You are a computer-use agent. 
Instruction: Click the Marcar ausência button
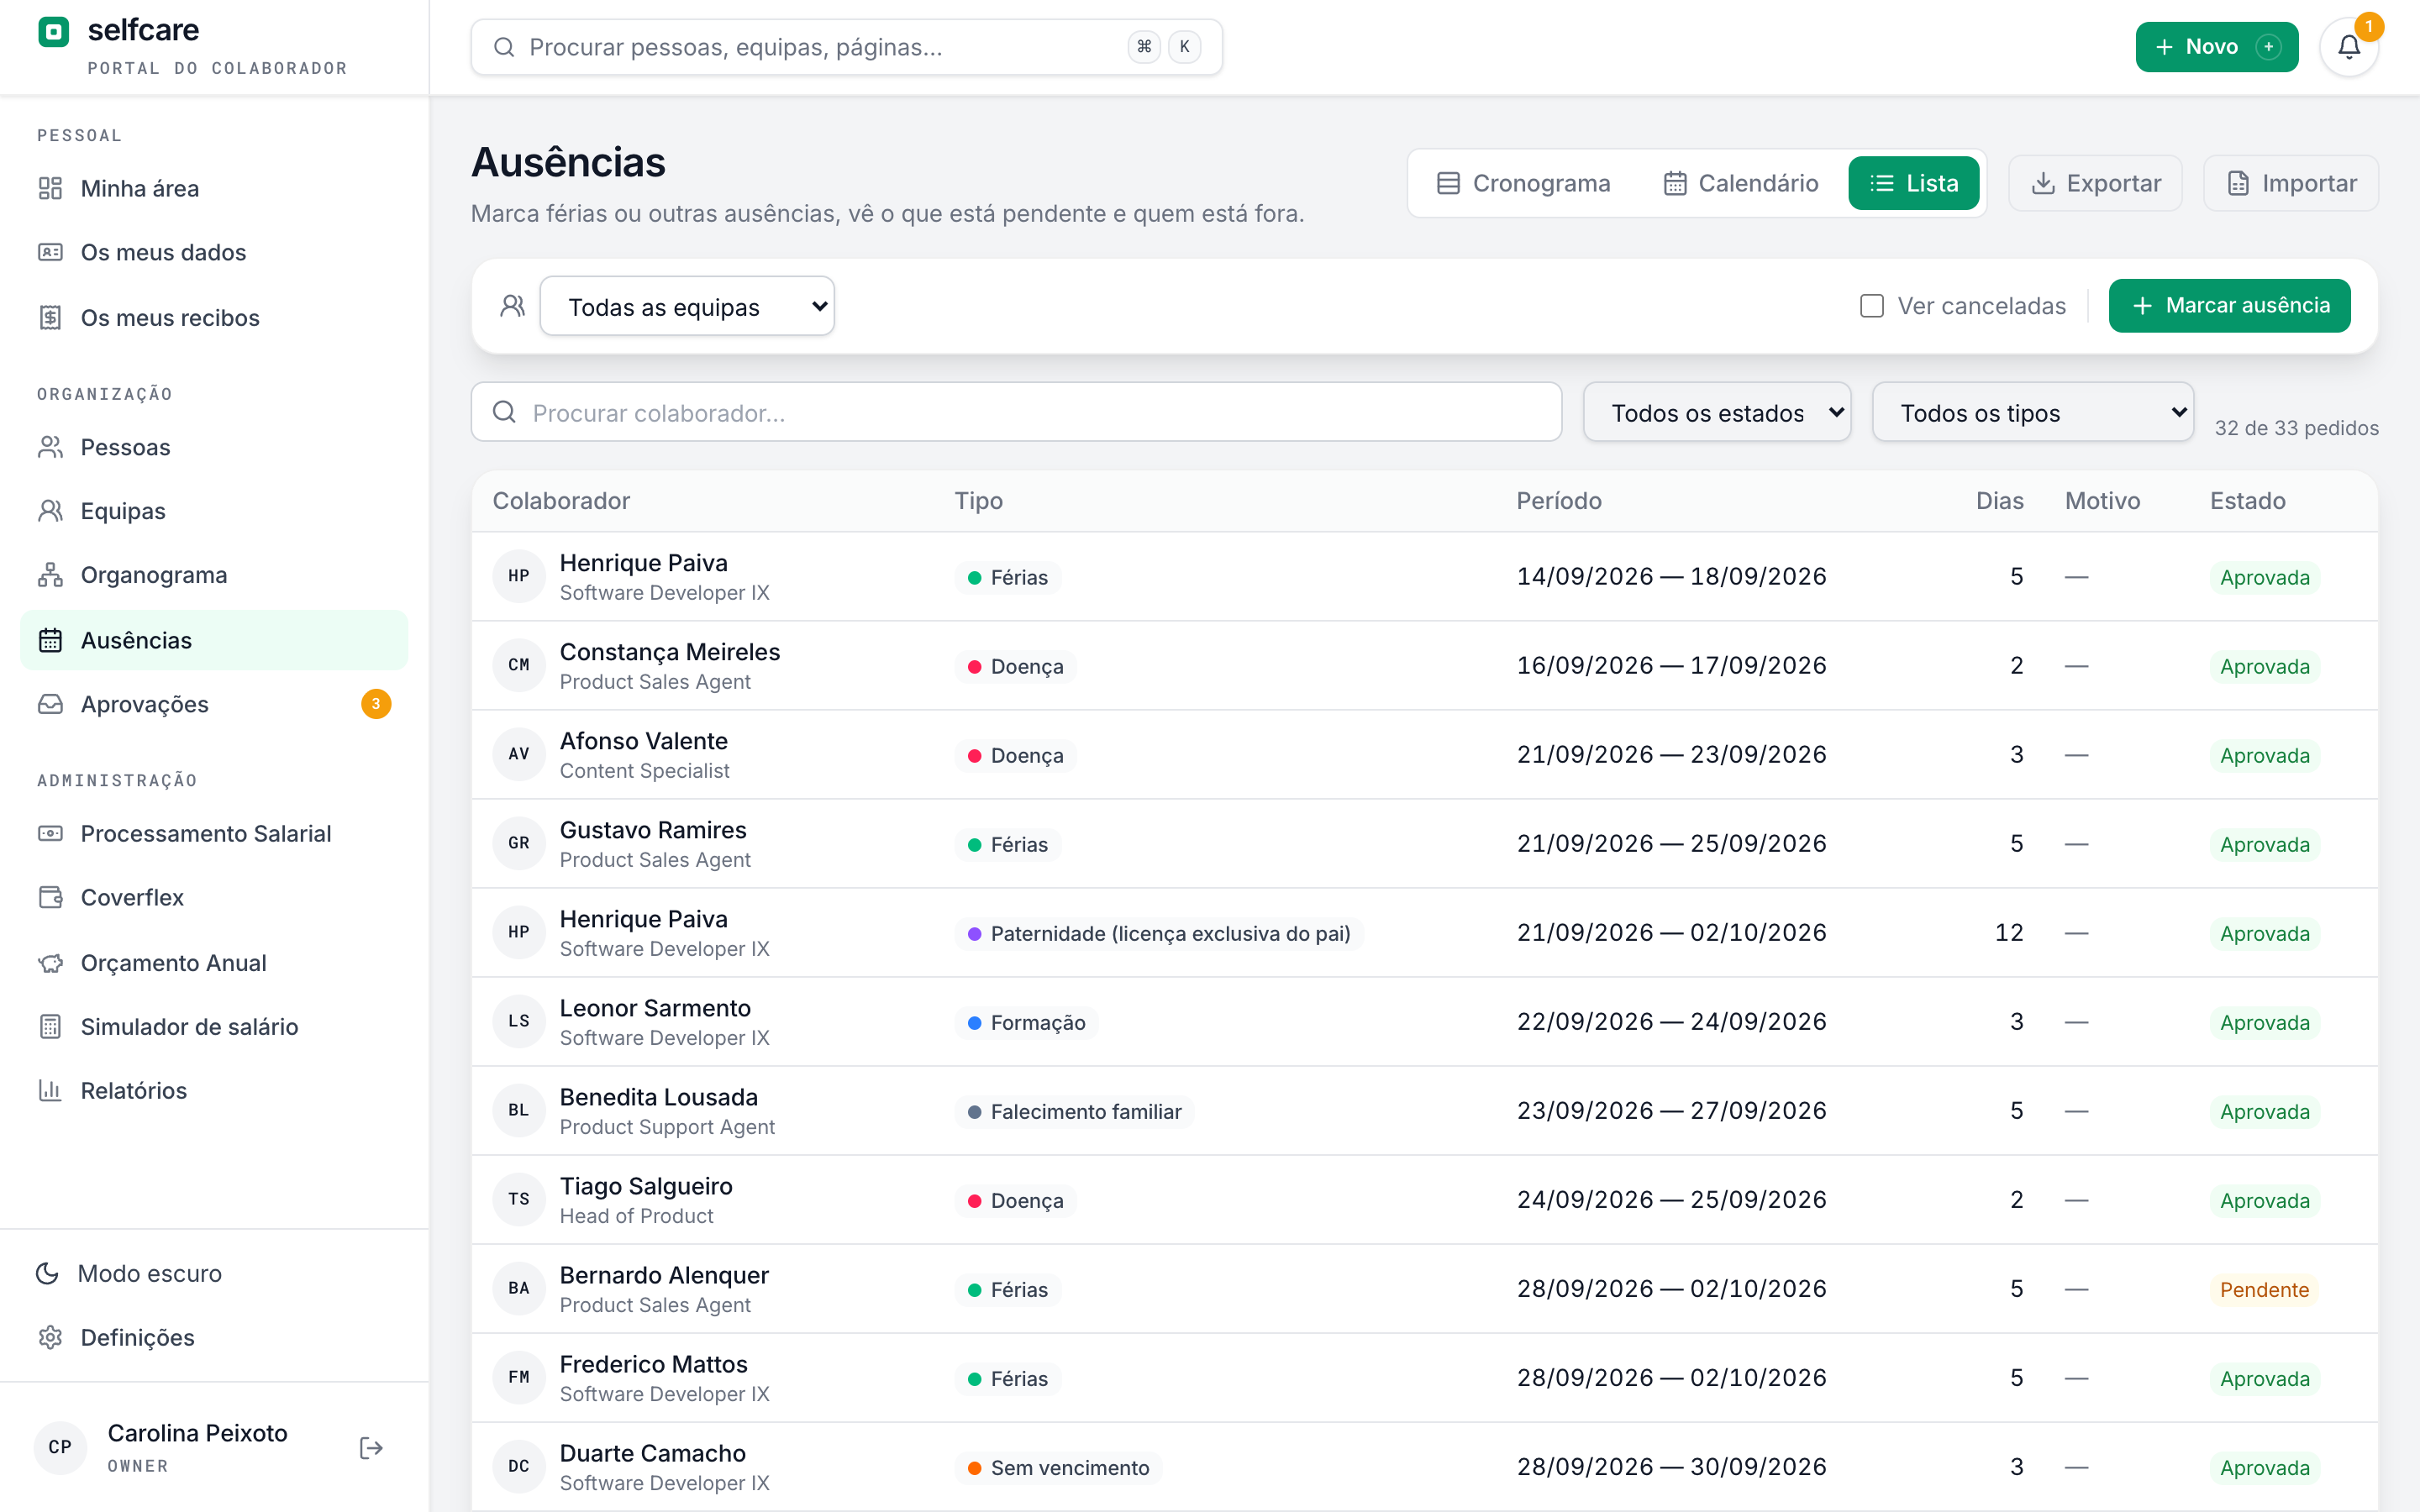(2229, 306)
